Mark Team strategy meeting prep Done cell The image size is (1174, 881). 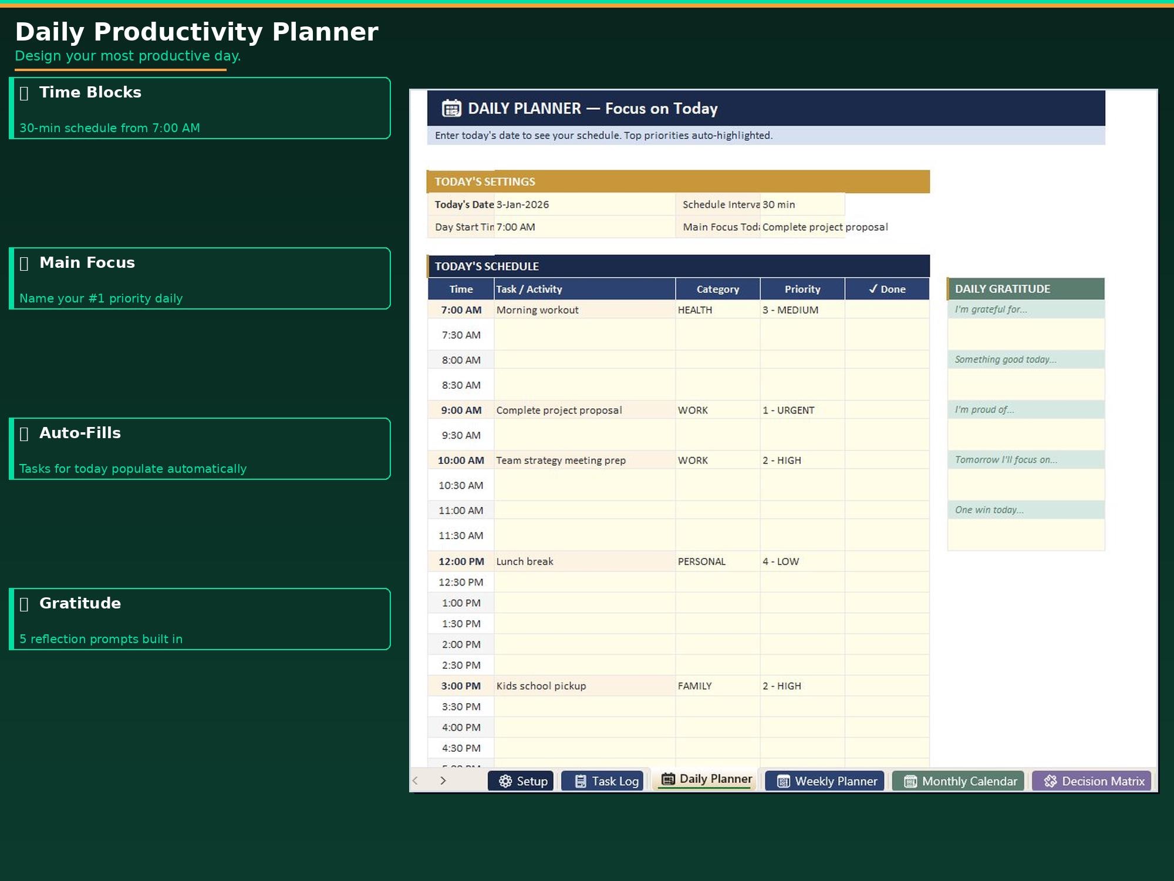pyautogui.click(x=887, y=460)
